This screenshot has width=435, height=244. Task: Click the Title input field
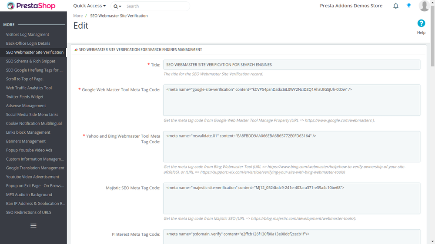point(291,65)
